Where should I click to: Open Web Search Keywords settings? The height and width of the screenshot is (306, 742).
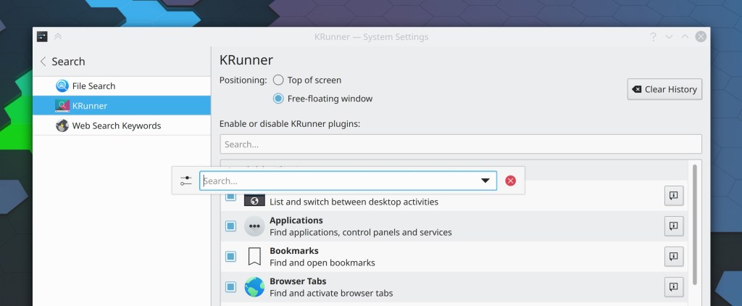[116, 125]
